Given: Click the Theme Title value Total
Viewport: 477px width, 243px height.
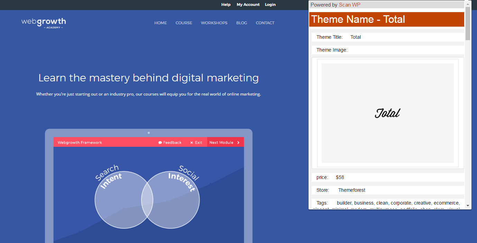Looking at the screenshot, I should (x=356, y=37).
